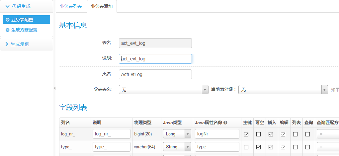Open the 业务表配置 menu item
Screen dimensions: 339x156
[27, 20]
